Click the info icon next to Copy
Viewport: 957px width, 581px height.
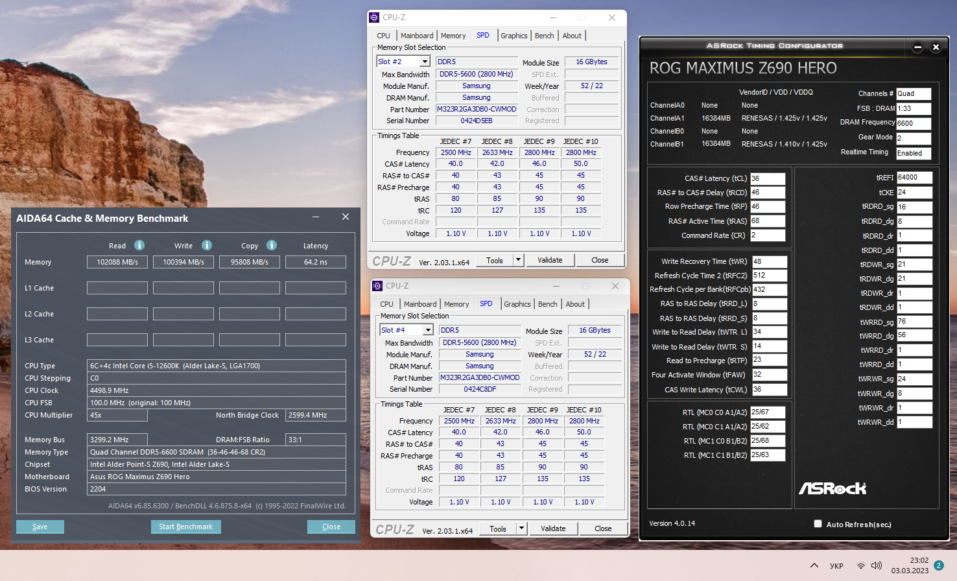click(x=272, y=245)
